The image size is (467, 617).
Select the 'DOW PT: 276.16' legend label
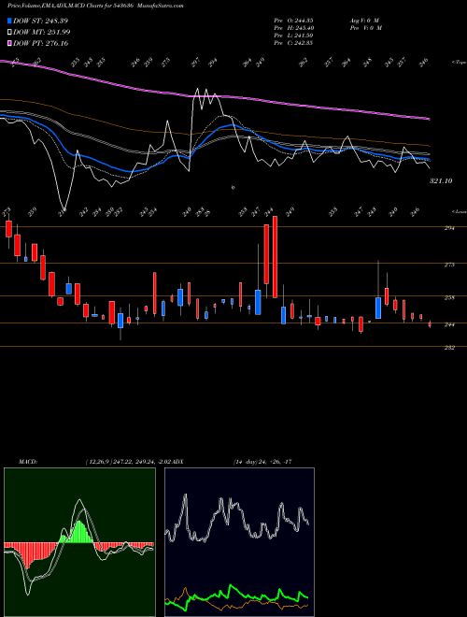pyautogui.click(x=40, y=43)
